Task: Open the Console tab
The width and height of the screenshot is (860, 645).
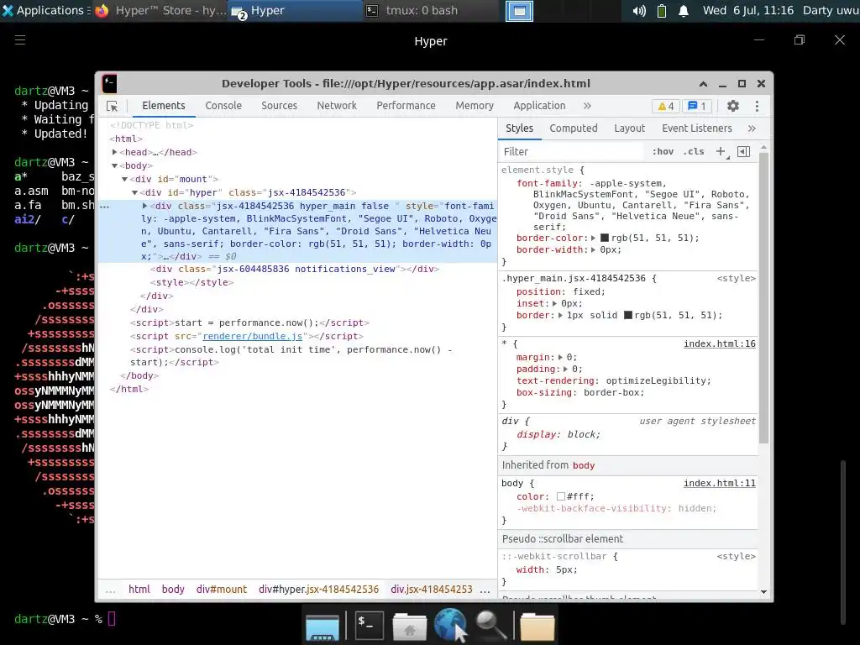Action: (223, 106)
